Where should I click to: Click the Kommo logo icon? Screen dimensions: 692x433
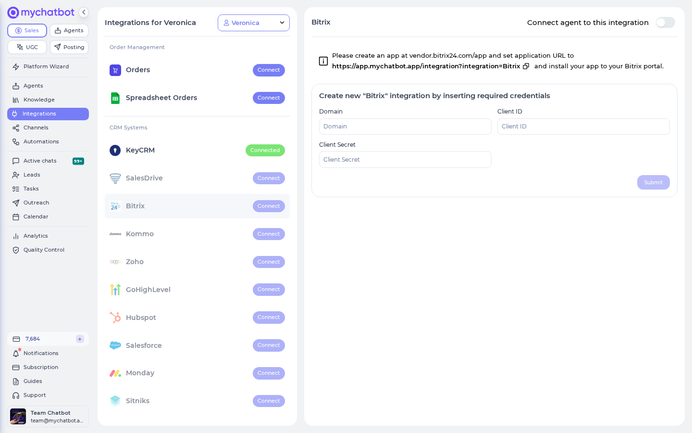(x=115, y=234)
